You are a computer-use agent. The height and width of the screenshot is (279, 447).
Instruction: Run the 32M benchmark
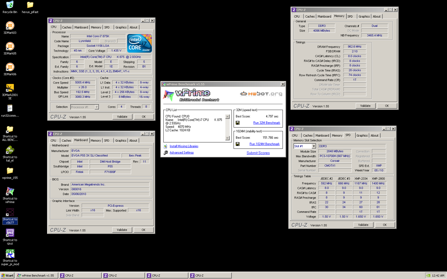(x=267, y=123)
